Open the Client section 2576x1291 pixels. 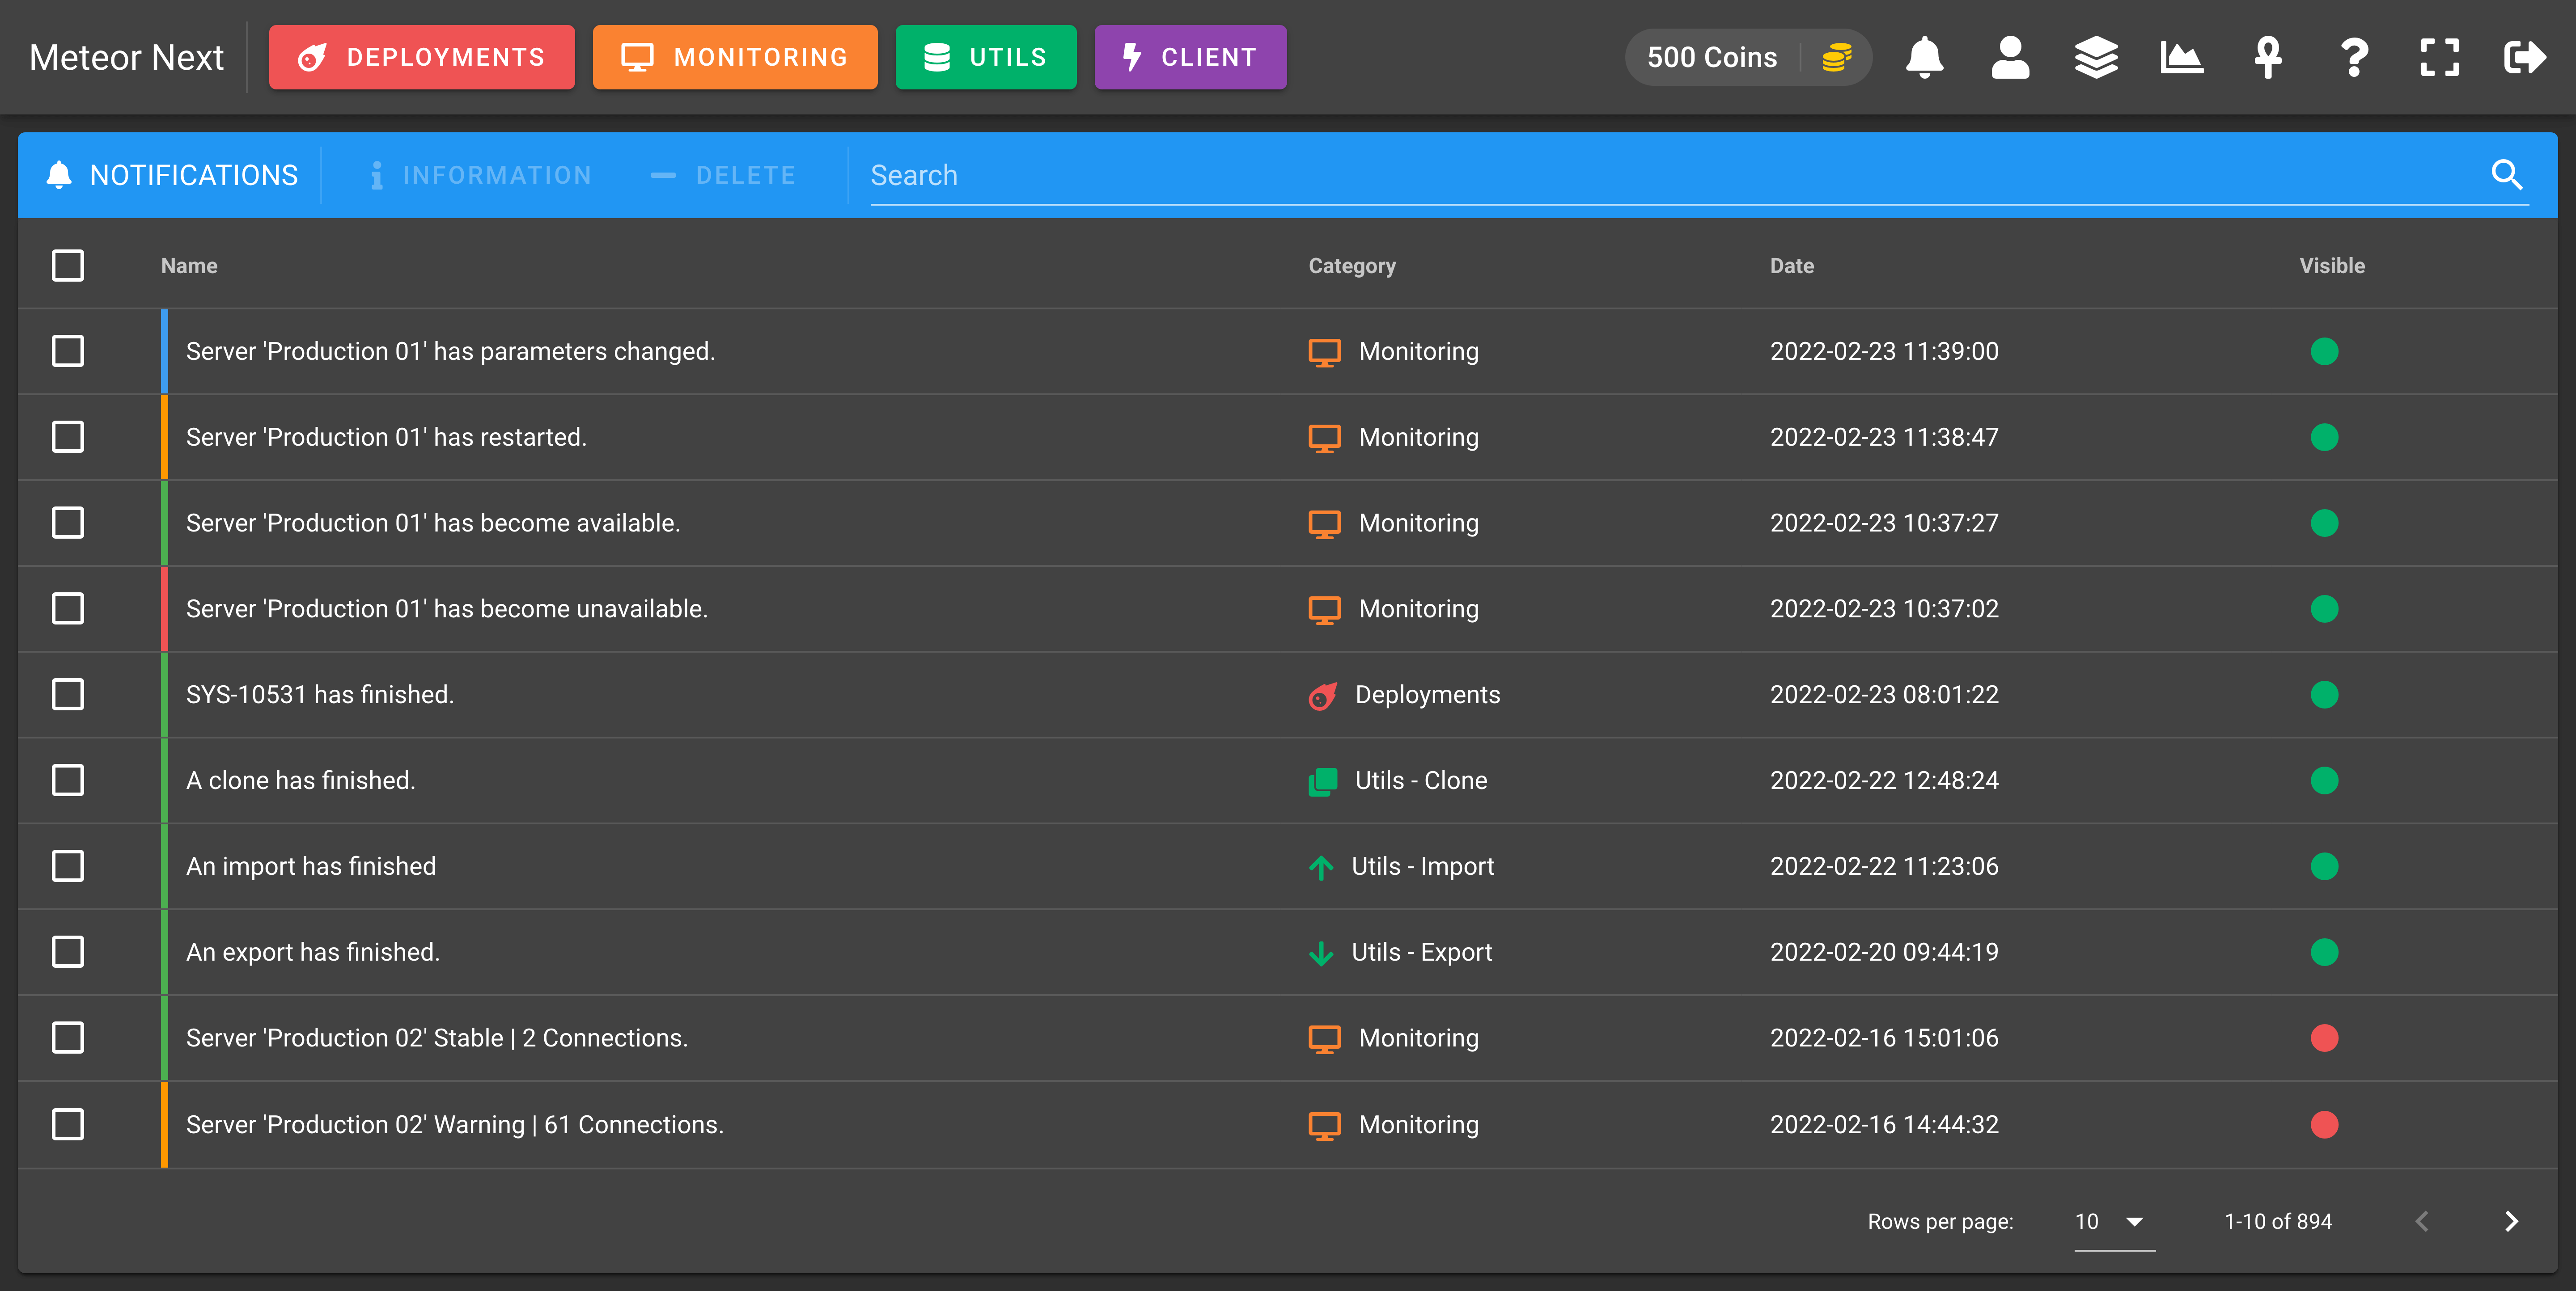coord(1190,57)
